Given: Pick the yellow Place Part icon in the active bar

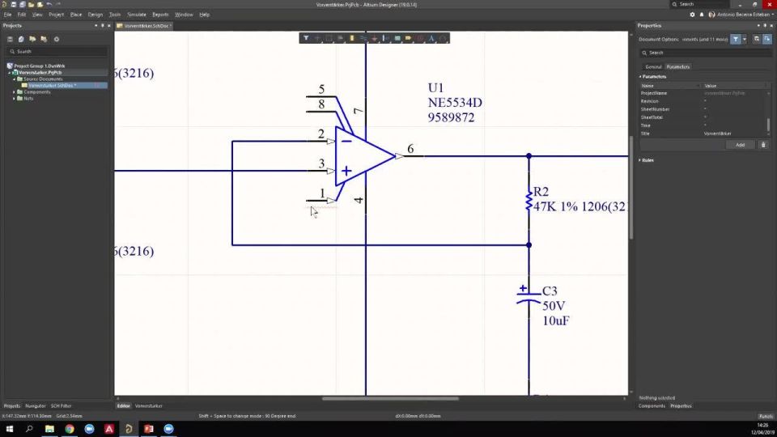Looking at the screenshot, I should pyautogui.click(x=352, y=38).
